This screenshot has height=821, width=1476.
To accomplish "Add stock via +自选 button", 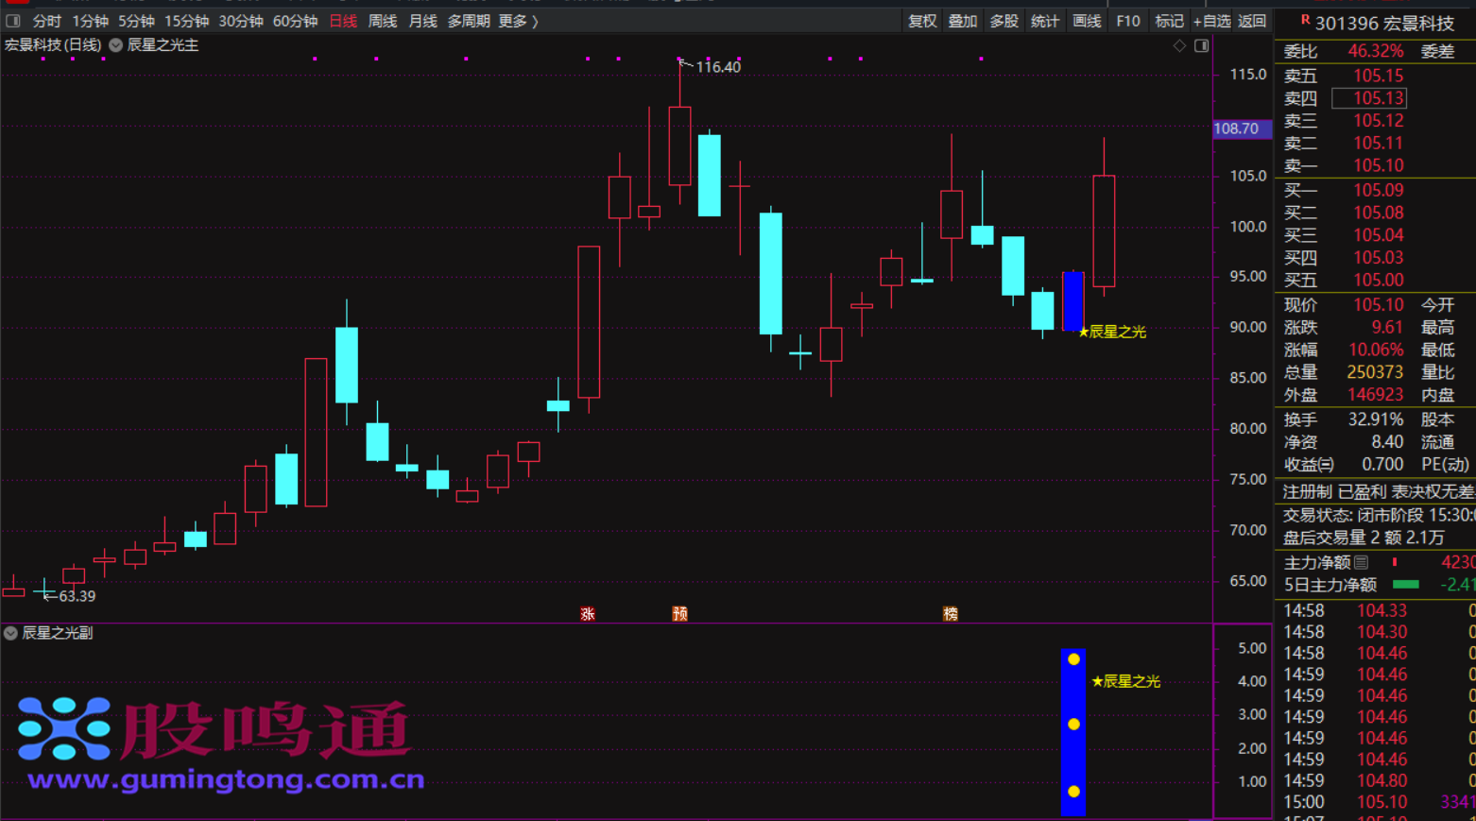I will 1211,21.
